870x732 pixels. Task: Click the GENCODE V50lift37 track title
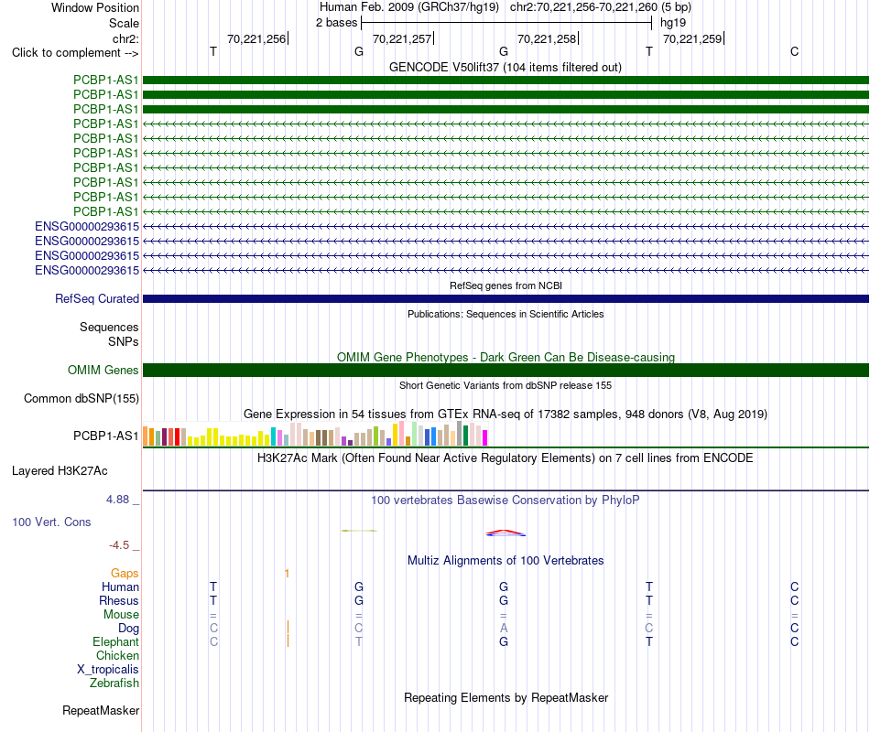coord(505,67)
